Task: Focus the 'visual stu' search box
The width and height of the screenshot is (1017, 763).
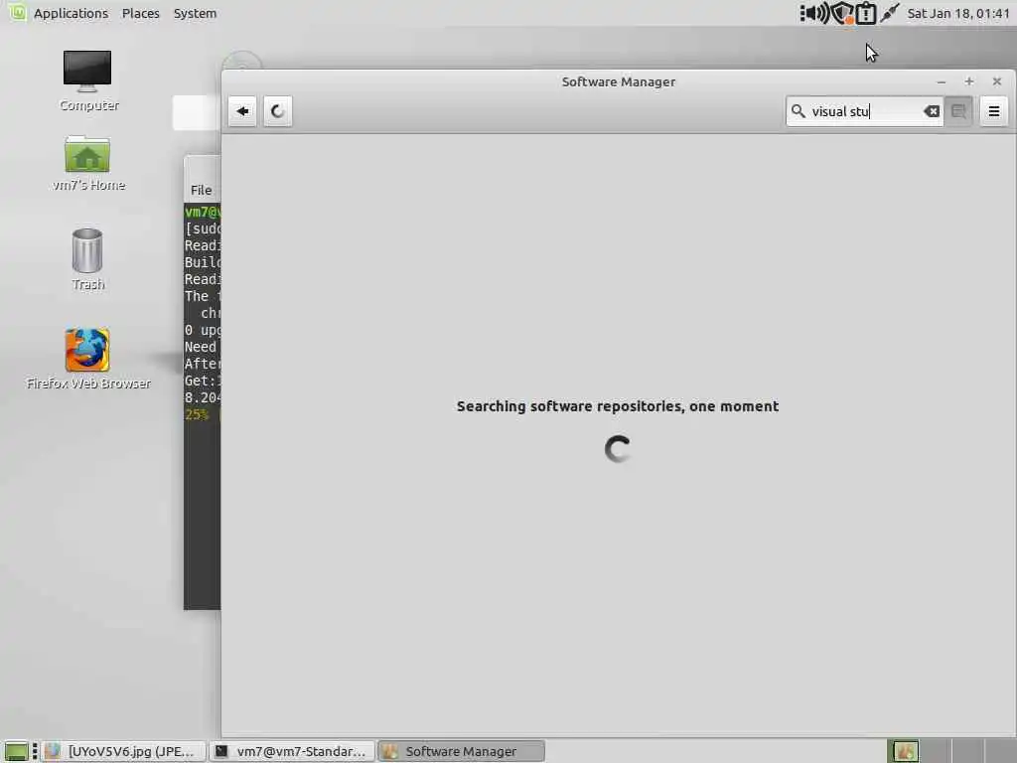Action: (x=865, y=111)
